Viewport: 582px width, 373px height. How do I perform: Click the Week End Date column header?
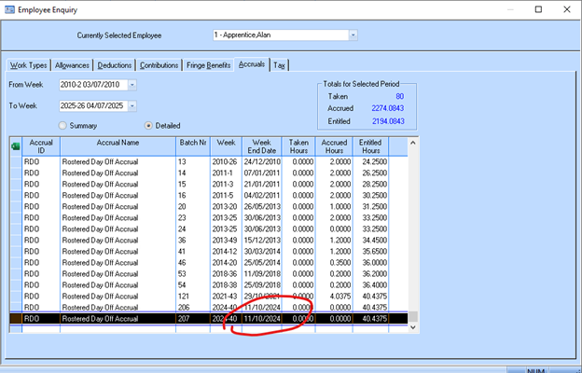(262, 145)
